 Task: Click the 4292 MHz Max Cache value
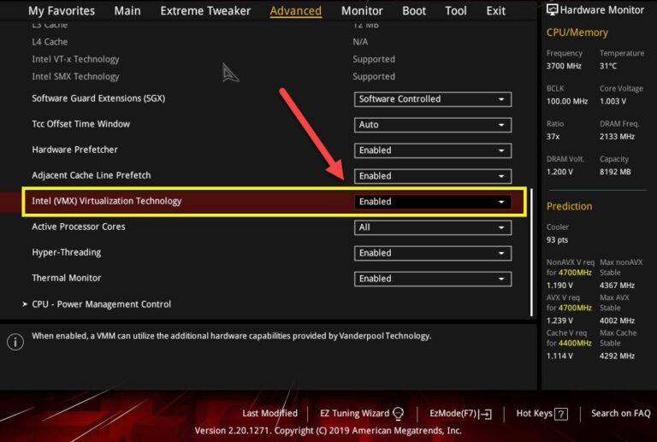pos(617,357)
